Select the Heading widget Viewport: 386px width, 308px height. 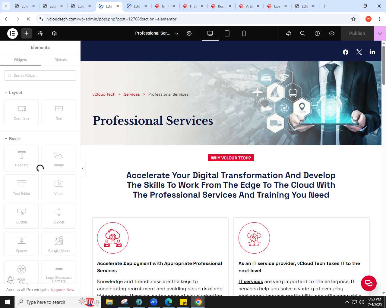pyautogui.click(x=21, y=159)
